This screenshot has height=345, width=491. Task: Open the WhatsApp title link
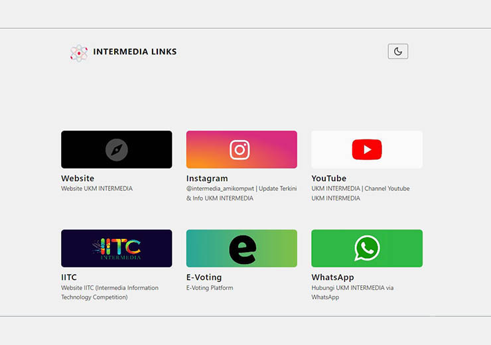coord(333,277)
